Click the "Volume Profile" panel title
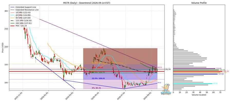Screen dimensions: 231x102 (199, 3)
